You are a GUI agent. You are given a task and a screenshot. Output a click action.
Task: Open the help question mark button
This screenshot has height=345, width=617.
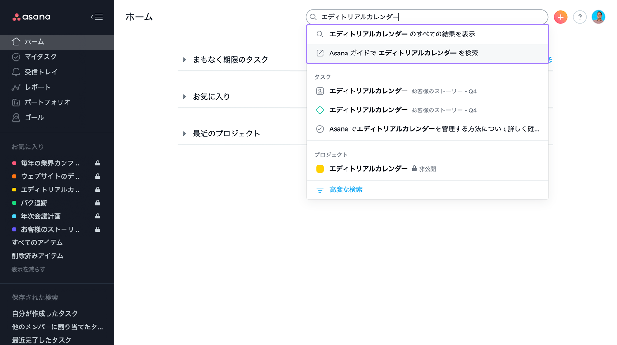(580, 17)
